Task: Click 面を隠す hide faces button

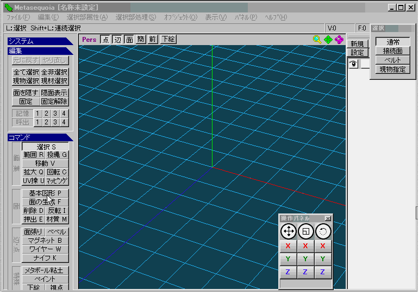Action: pyautogui.click(x=26, y=93)
